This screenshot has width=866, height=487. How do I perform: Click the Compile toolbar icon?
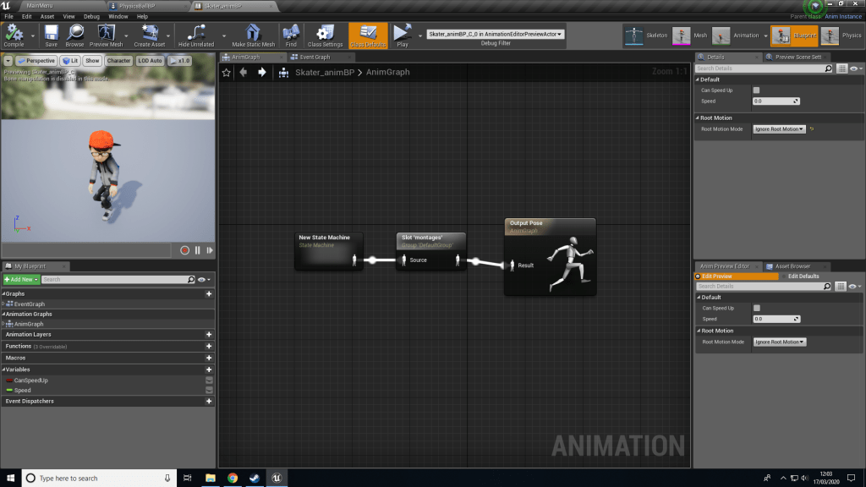[x=14, y=34]
